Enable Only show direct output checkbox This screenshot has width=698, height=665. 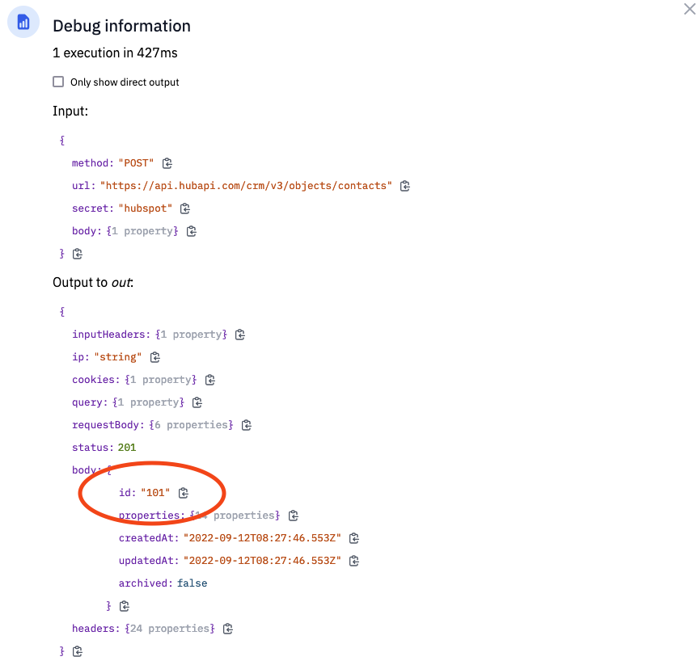click(x=58, y=82)
